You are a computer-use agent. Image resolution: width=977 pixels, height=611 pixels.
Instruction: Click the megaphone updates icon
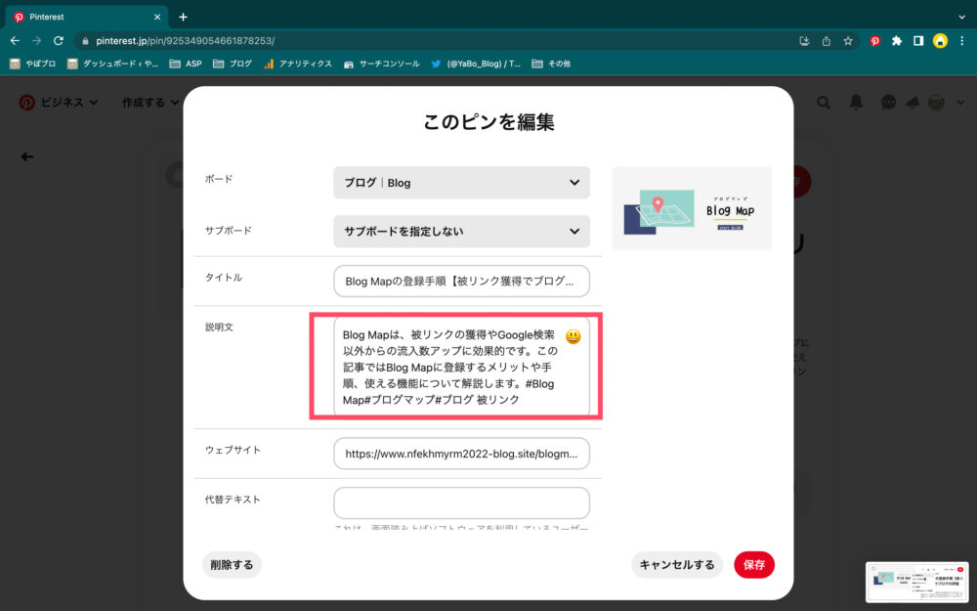[913, 103]
